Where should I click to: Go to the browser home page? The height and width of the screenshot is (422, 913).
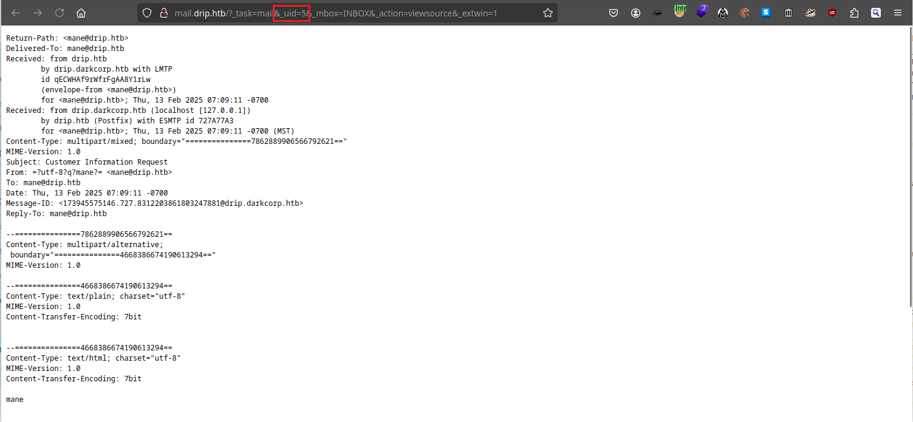point(81,13)
